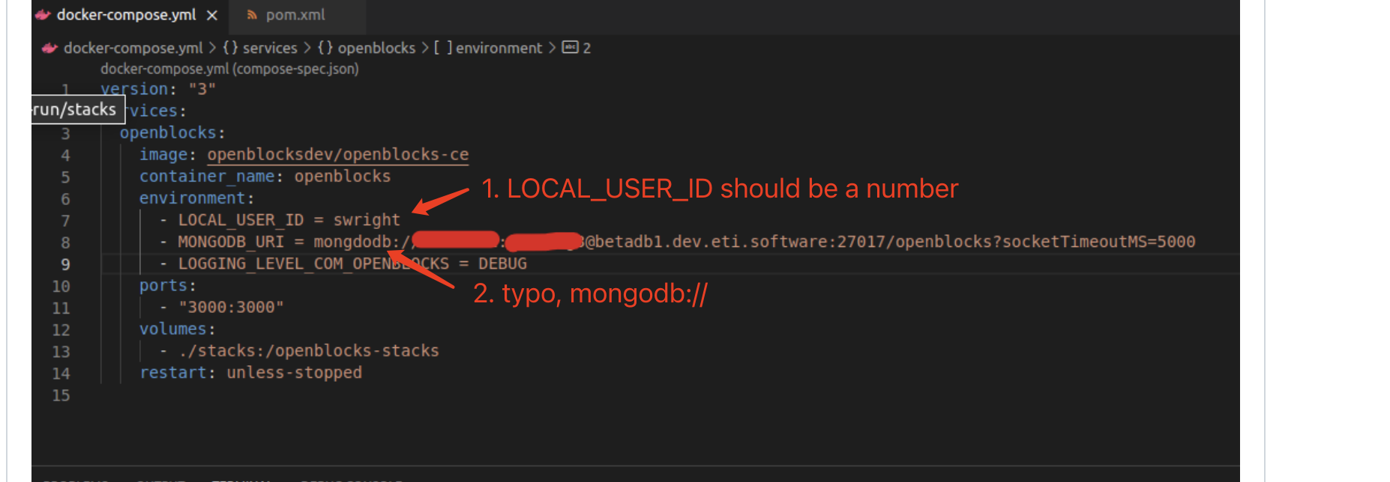Image resolution: width=1390 pixels, height=482 pixels.
Task: Click the openblocks breadcrumb entry
Action: pos(377,47)
